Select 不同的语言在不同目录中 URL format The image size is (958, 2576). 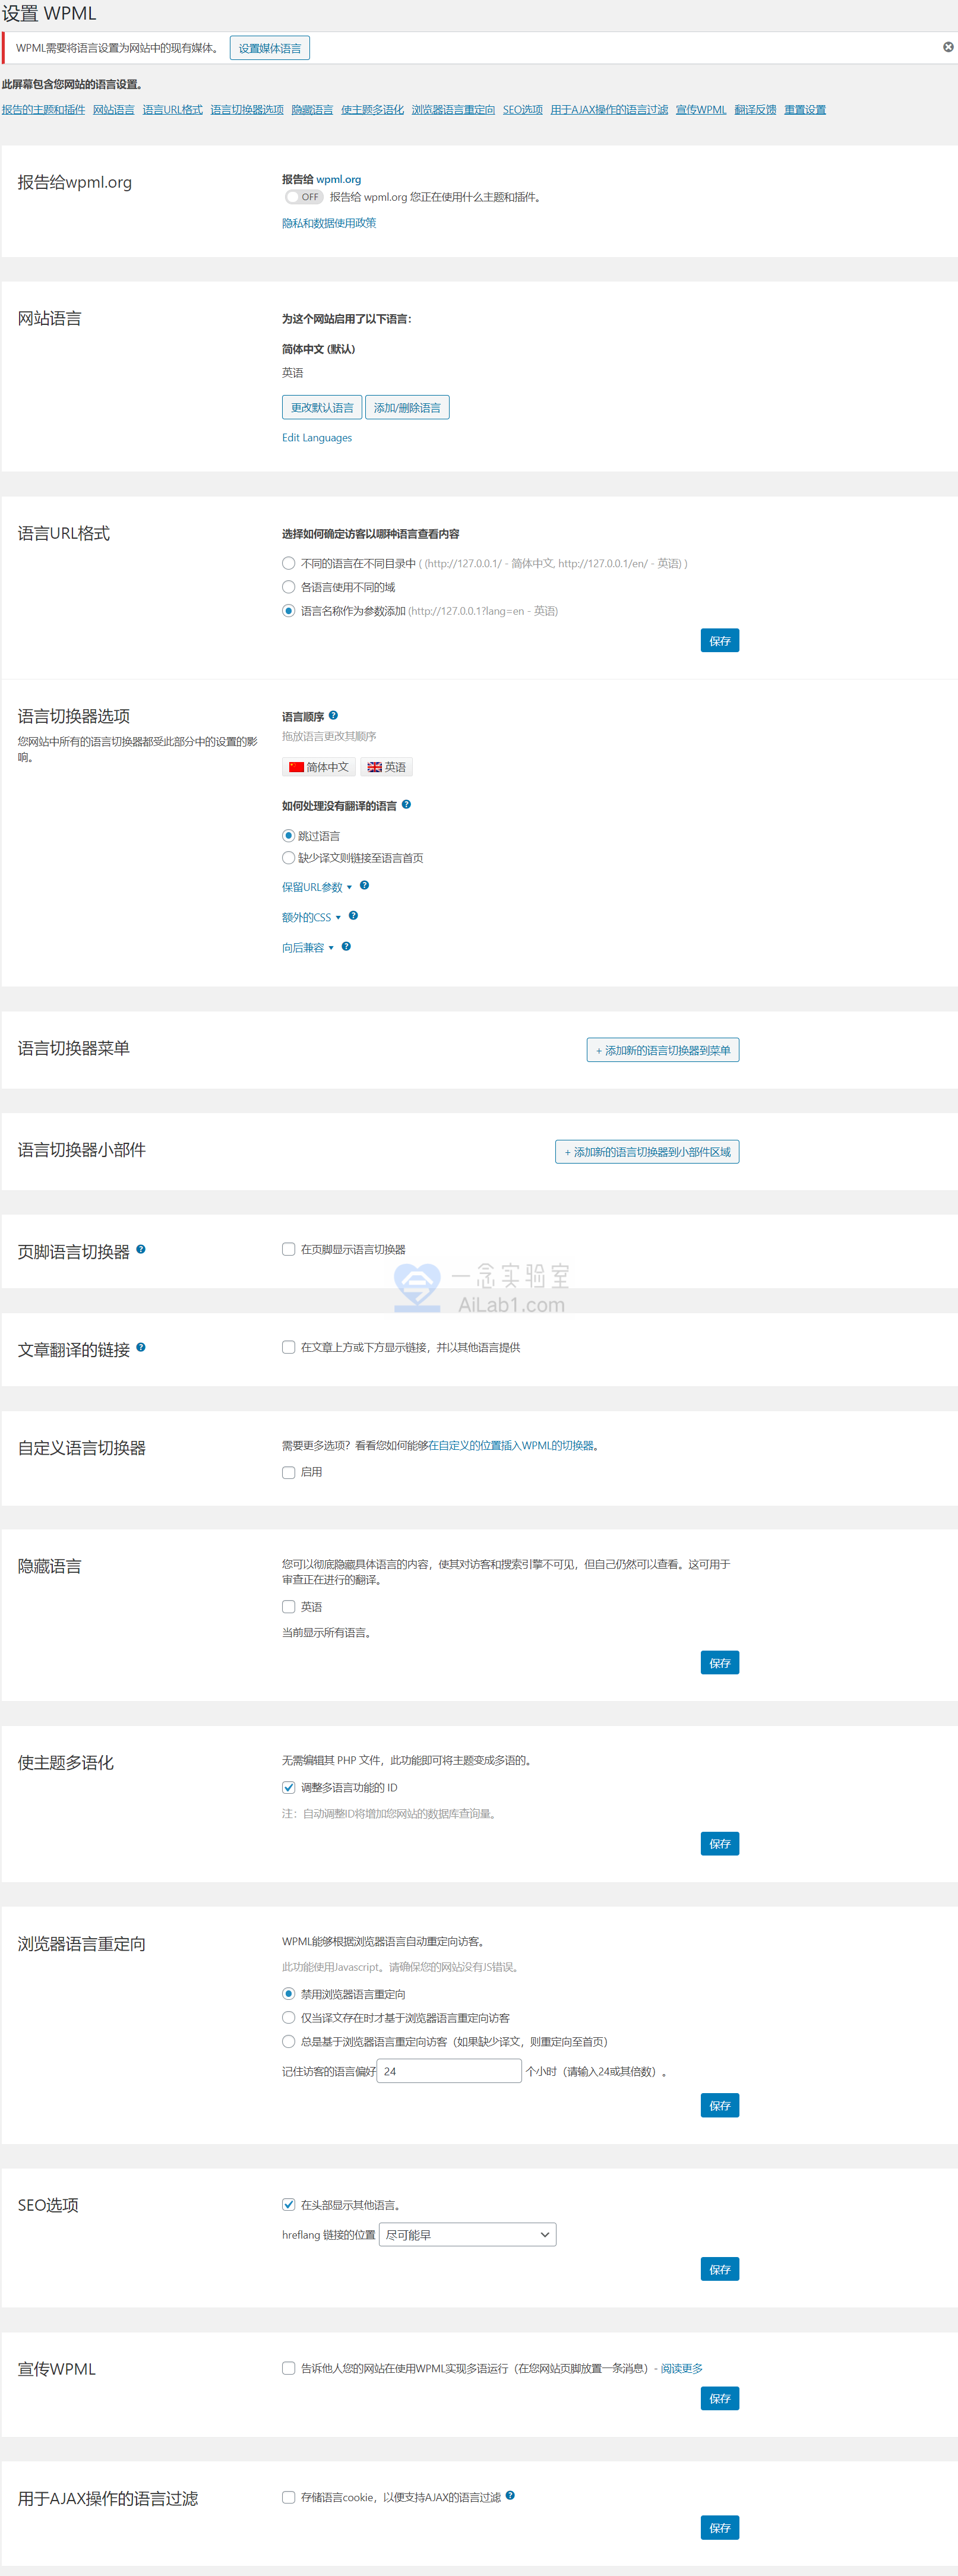point(289,563)
